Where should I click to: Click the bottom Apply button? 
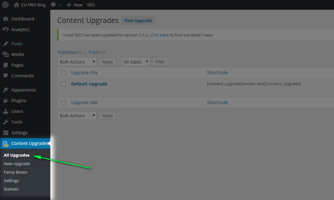click(x=107, y=115)
